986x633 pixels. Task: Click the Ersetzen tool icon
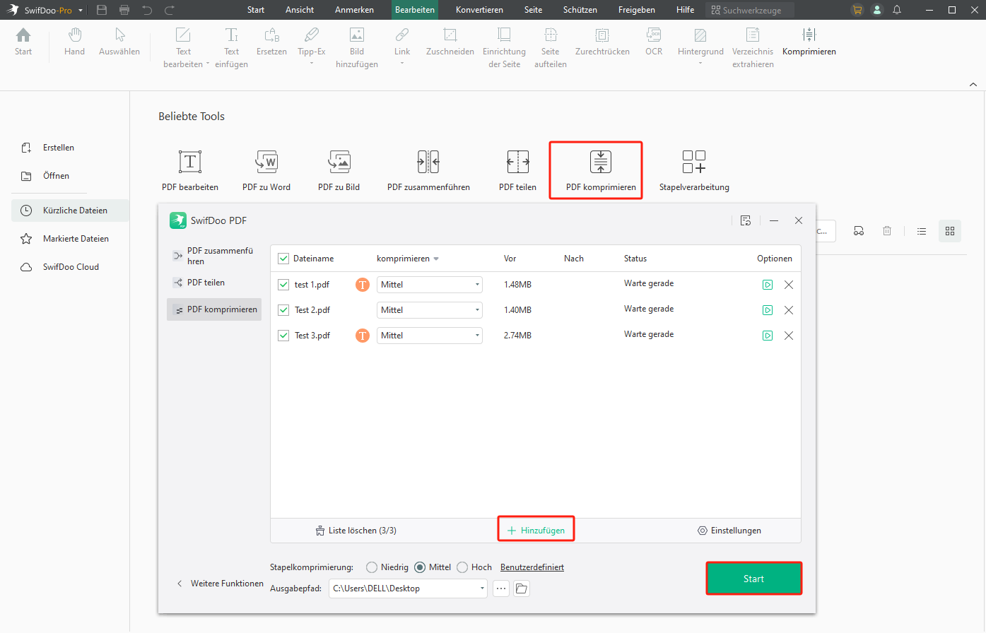[x=271, y=35]
